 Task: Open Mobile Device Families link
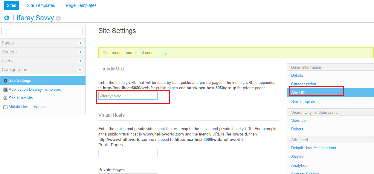(x=28, y=107)
